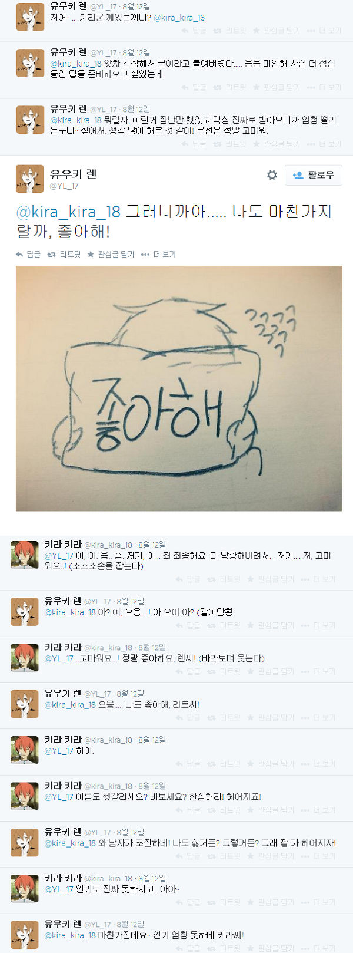Click the retweet icon on the first tweet
Screen dimensions: 353x953
coord(217,31)
